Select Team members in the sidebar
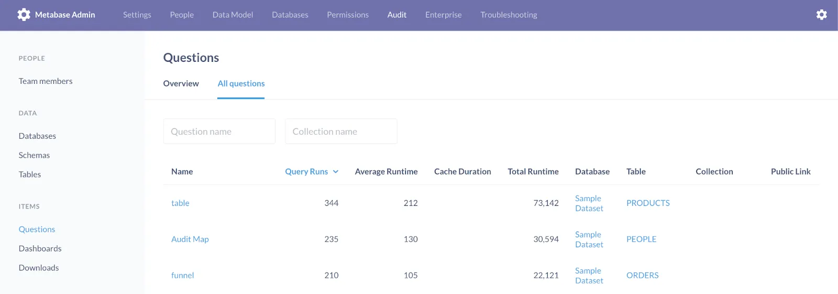838x294 pixels. click(46, 81)
